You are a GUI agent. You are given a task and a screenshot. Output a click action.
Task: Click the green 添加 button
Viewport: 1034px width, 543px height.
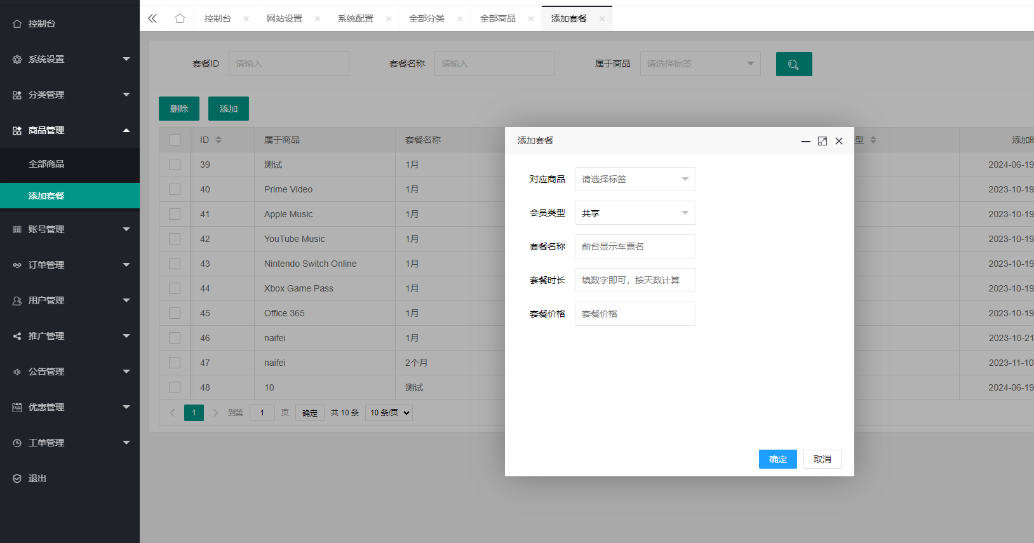(x=229, y=109)
